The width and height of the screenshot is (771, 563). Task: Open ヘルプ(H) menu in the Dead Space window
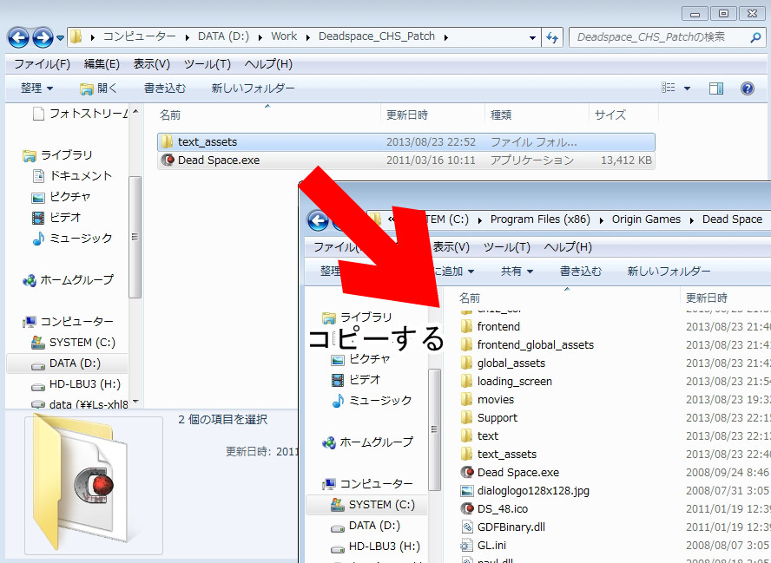568,247
